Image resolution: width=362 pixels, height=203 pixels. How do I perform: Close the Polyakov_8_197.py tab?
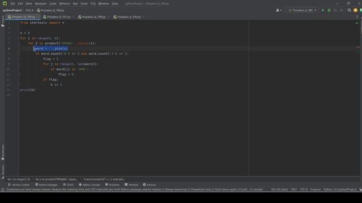click(73, 17)
